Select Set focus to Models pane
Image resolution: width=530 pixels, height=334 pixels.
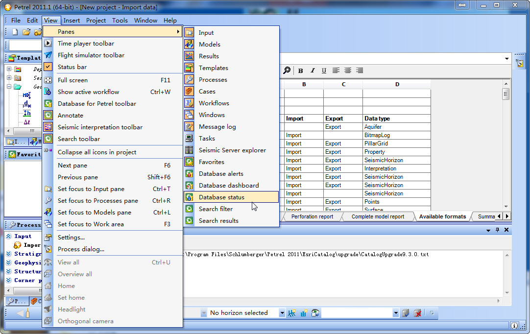(x=113, y=212)
